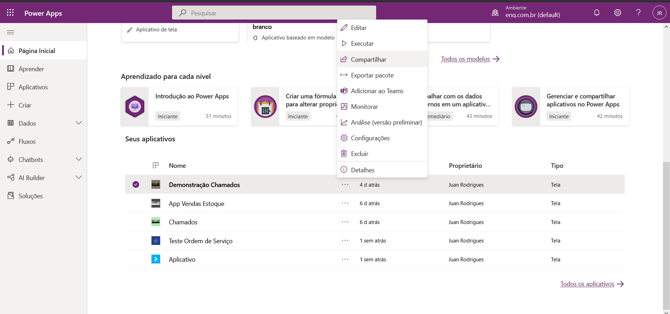Expand Chatbots menu chevron
The height and width of the screenshot is (314, 670).
click(79, 159)
